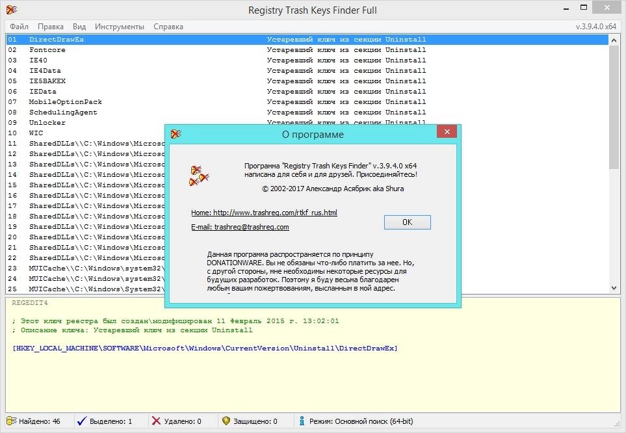The height and width of the screenshot is (433, 626).
Task: Click the HKEY_LOCAL_MACHINE registry path line
Action: click(205, 348)
